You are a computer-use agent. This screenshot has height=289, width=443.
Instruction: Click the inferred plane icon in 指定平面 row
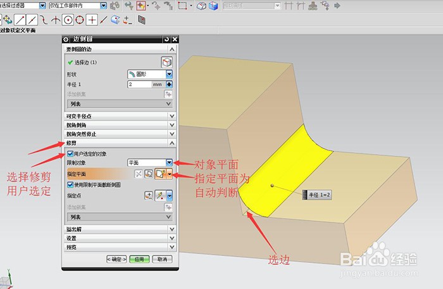coord(161,174)
